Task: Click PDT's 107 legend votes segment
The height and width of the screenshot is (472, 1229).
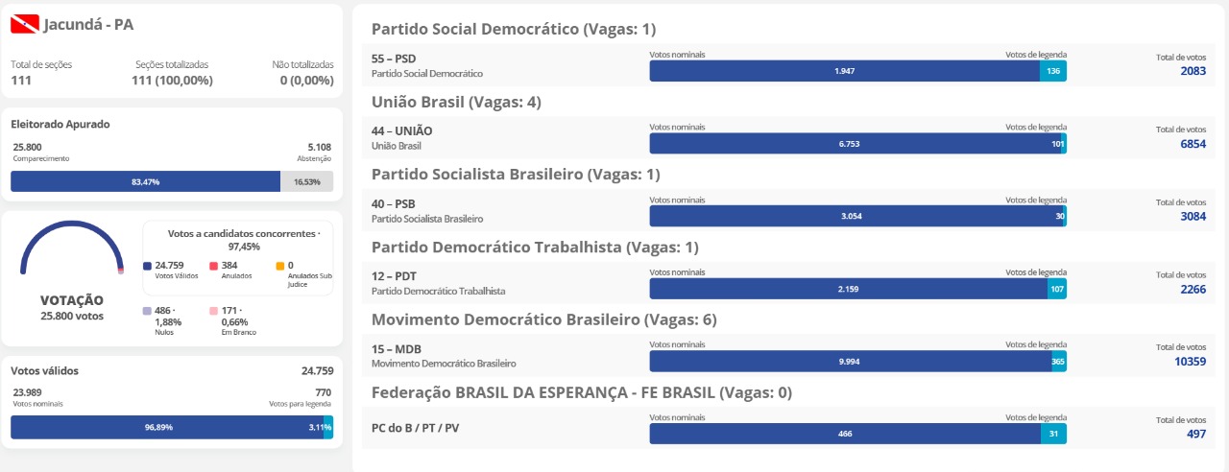Action: click(x=1057, y=289)
